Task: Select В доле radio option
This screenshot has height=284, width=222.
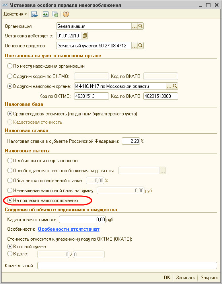Action: tap(18, 254)
